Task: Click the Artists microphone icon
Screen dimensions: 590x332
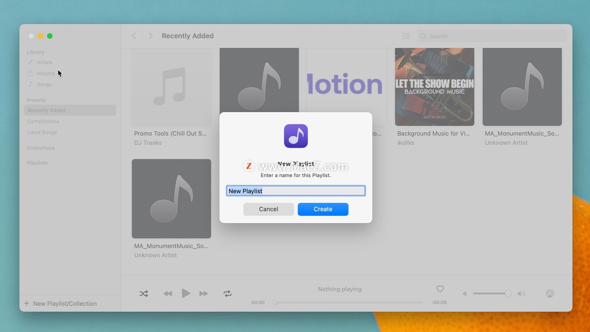Action: tap(30, 62)
